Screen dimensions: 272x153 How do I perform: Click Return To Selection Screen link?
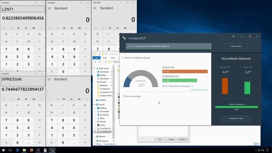click(x=137, y=58)
